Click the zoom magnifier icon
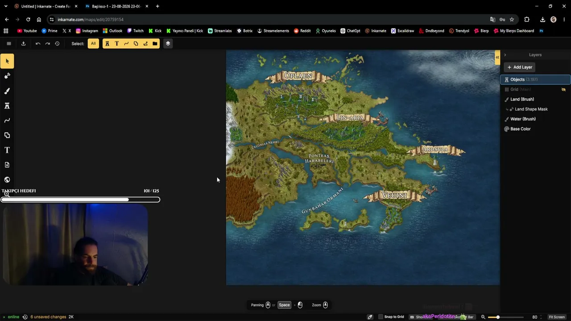The width and height of the screenshot is (571, 321). (483, 317)
